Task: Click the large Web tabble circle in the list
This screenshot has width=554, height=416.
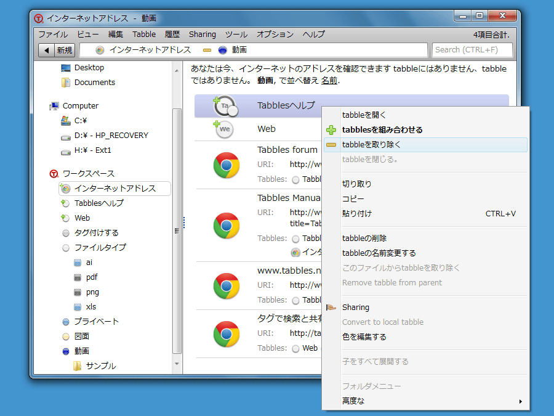Action: point(223,129)
